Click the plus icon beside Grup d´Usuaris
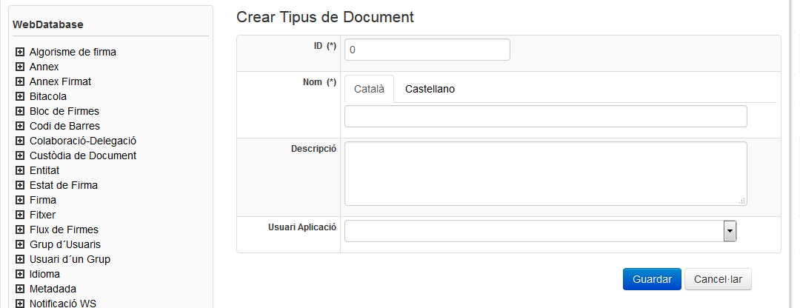800x308 pixels. 20,244
